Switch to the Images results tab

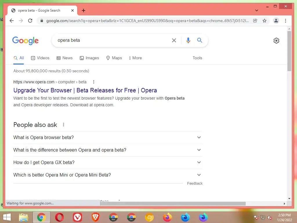[x=89, y=58]
